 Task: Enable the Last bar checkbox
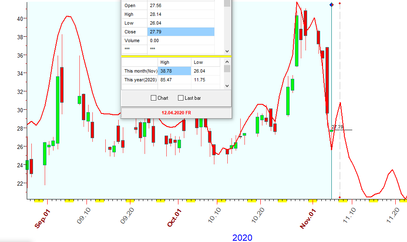pyautogui.click(x=181, y=98)
